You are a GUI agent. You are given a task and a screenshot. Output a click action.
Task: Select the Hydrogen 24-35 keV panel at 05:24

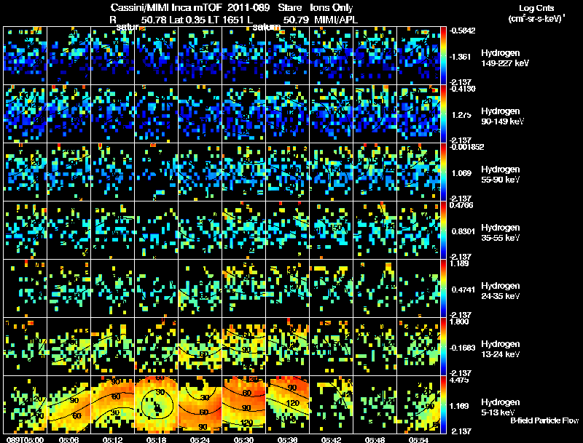click(200, 288)
